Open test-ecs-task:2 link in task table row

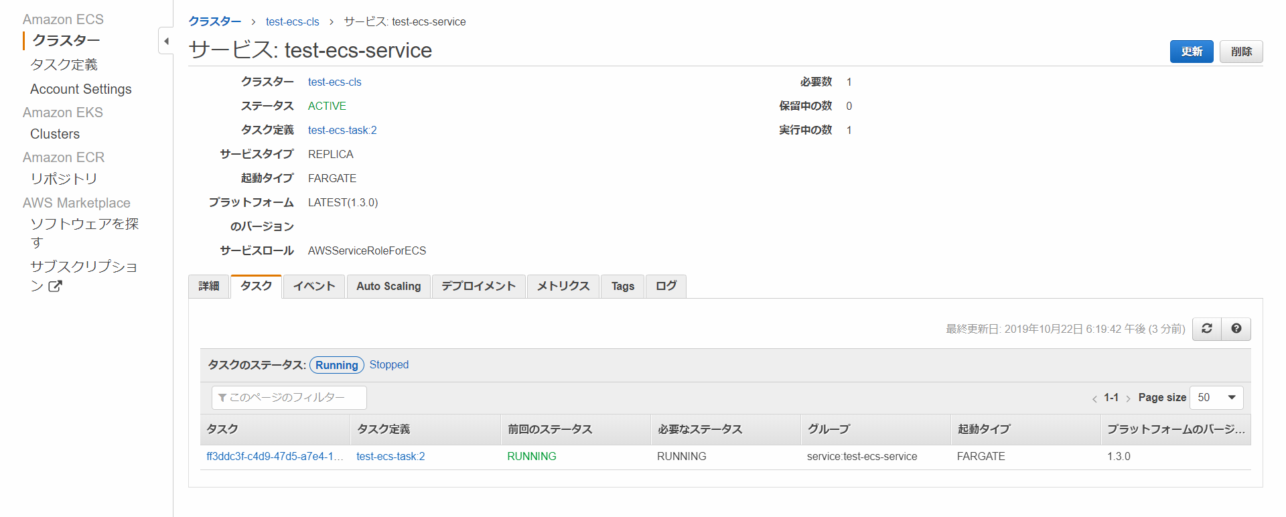click(390, 457)
